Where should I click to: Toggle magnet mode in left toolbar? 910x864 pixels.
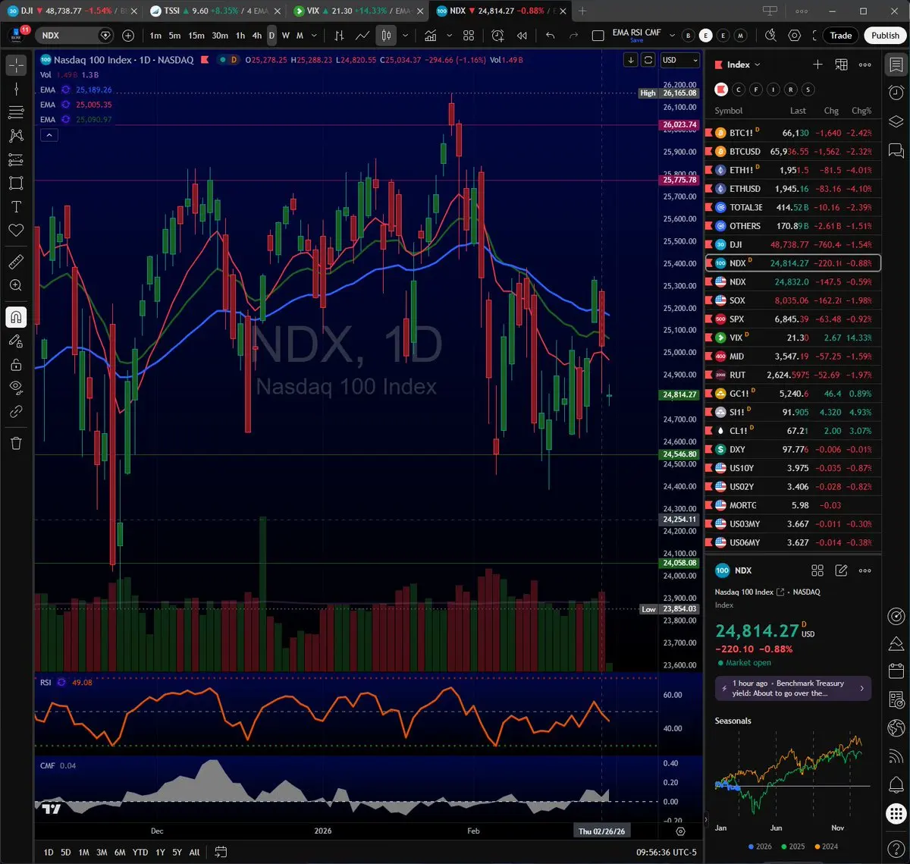click(x=16, y=317)
